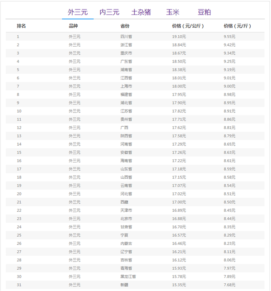Click the 品种 column header
Screen dimensions: 271x291
tap(73, 26)
